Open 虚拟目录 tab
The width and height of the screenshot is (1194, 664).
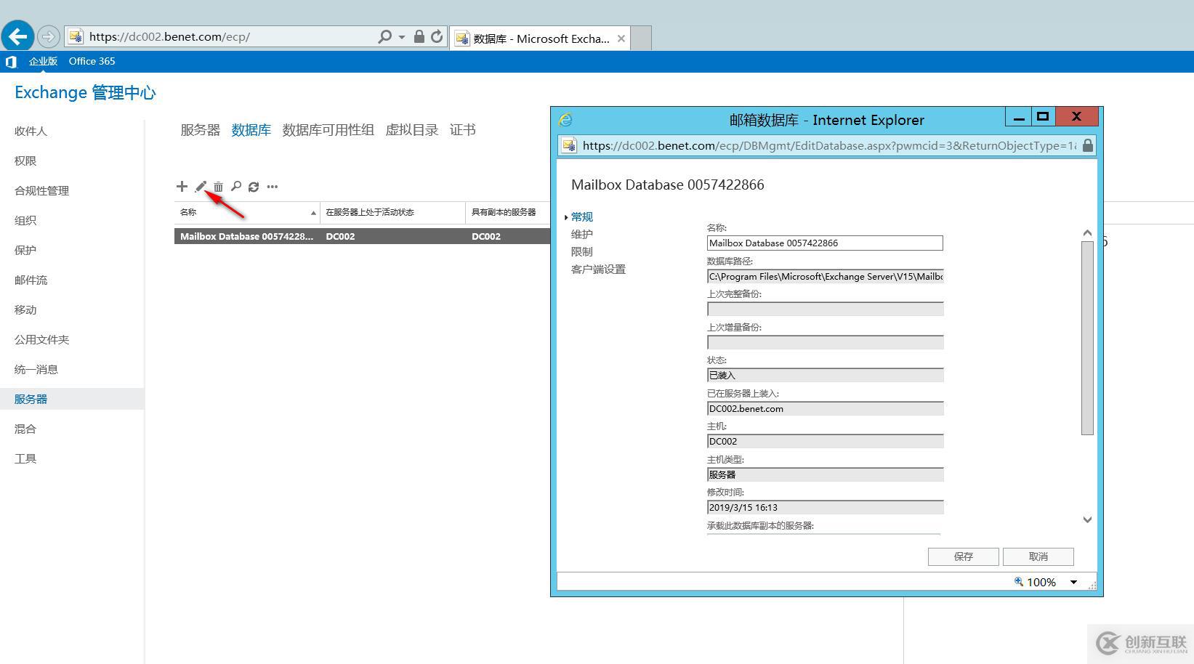[x=411, y=130]
